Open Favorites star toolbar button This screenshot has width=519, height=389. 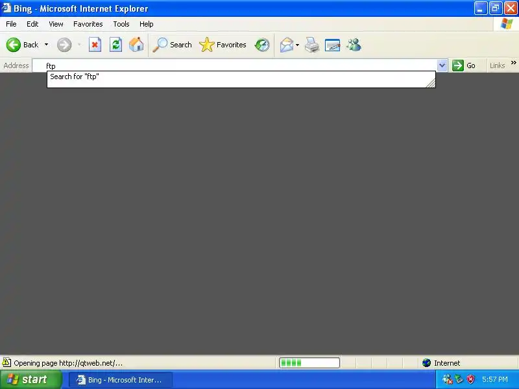(x=223, y=45)
